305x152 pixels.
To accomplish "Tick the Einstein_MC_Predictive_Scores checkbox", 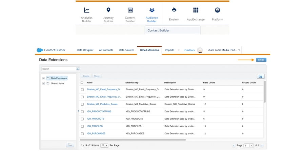I will (82, 104).
